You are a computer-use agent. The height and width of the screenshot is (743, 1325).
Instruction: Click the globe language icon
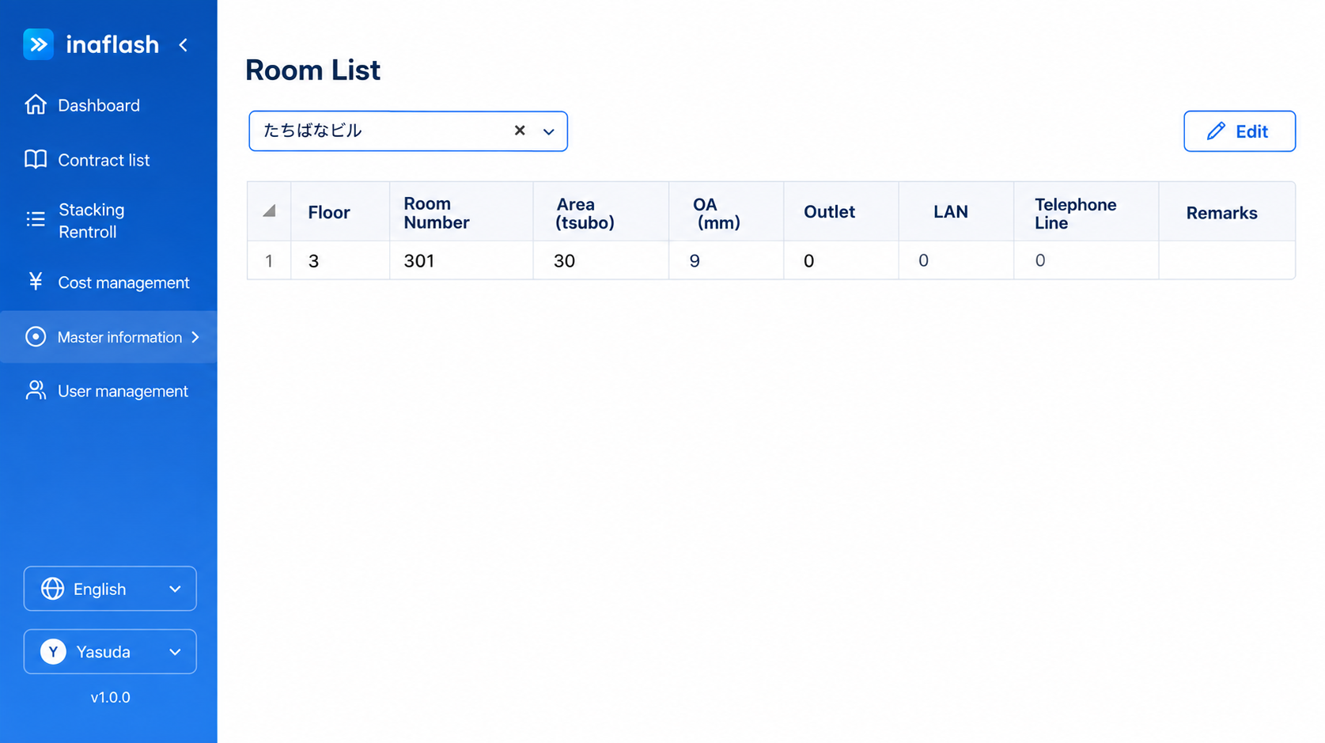coord(52,589)
